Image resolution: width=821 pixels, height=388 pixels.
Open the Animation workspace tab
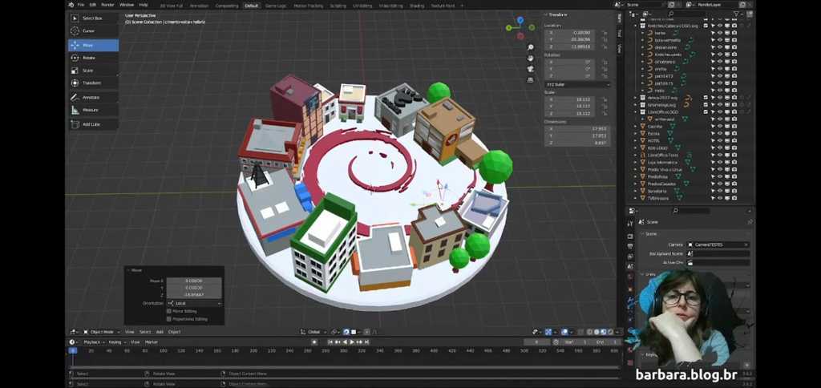(199, 6)
